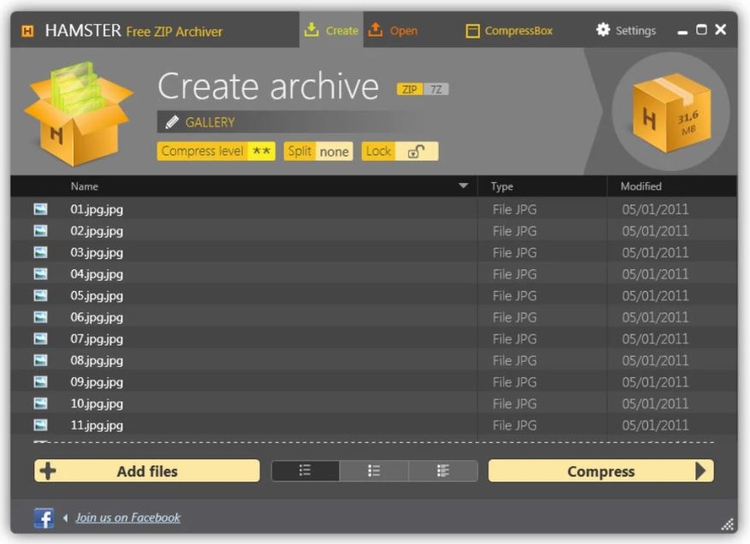Select file name 08.jpg.jpg
The width and height of the screenshot is (750, 544).
pos(97,361)
